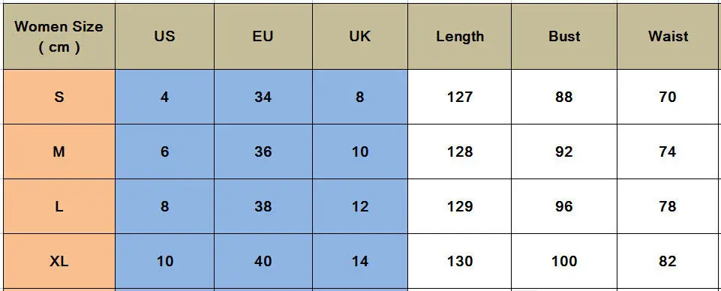721x291 pixels.
Task: Click the S size row label
Action: point(59,97)
